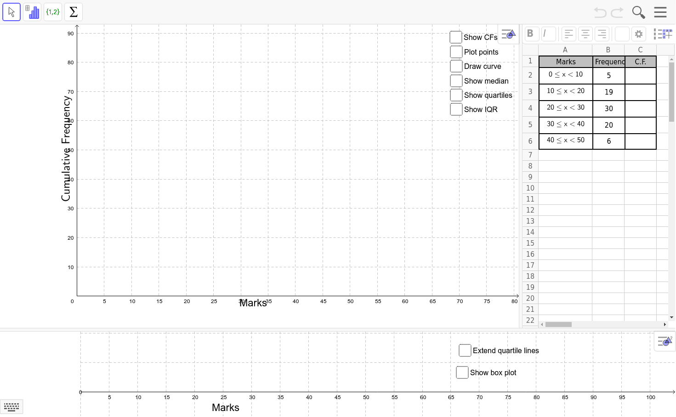The image size is (676, 417).
Task: Select spreadsheet column B header
Action: coord(608,50)
